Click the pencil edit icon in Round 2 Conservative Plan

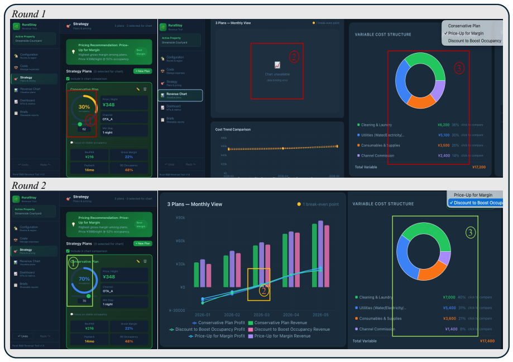coord(138,261)
